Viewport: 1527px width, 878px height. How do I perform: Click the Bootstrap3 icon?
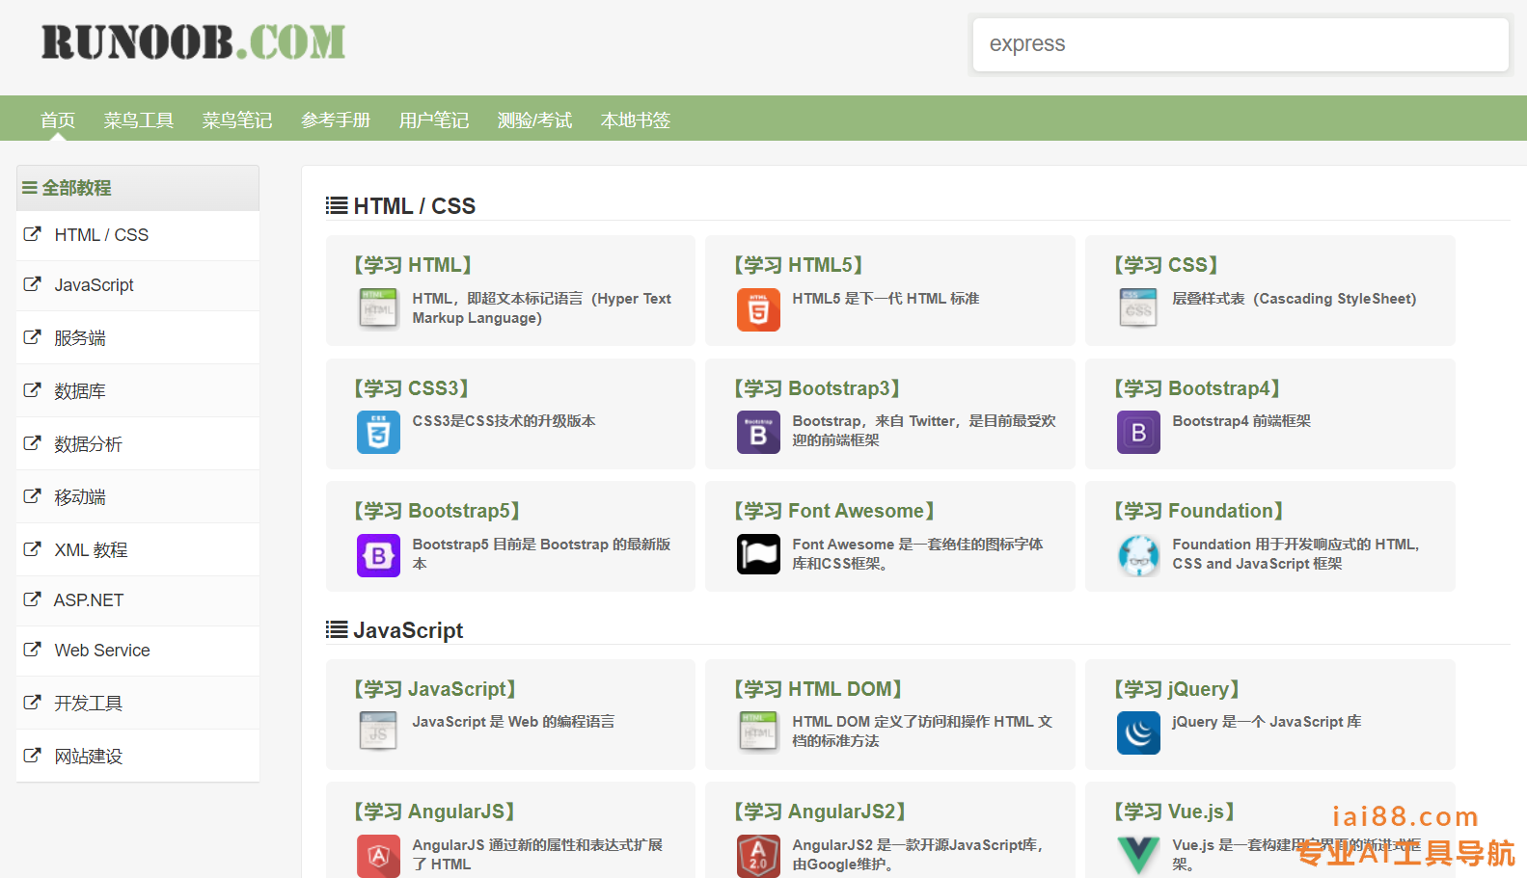pyautogui.click(x=758, y=432)
